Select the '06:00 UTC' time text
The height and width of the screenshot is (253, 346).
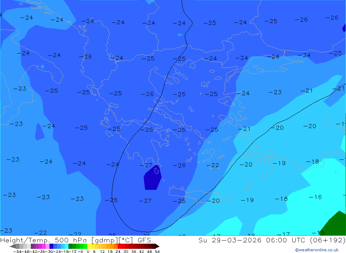(285, 240)
